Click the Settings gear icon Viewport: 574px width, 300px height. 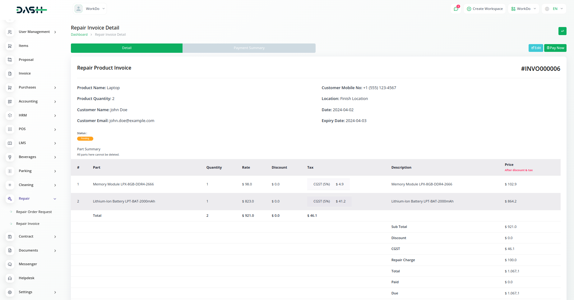click(10, 292)
